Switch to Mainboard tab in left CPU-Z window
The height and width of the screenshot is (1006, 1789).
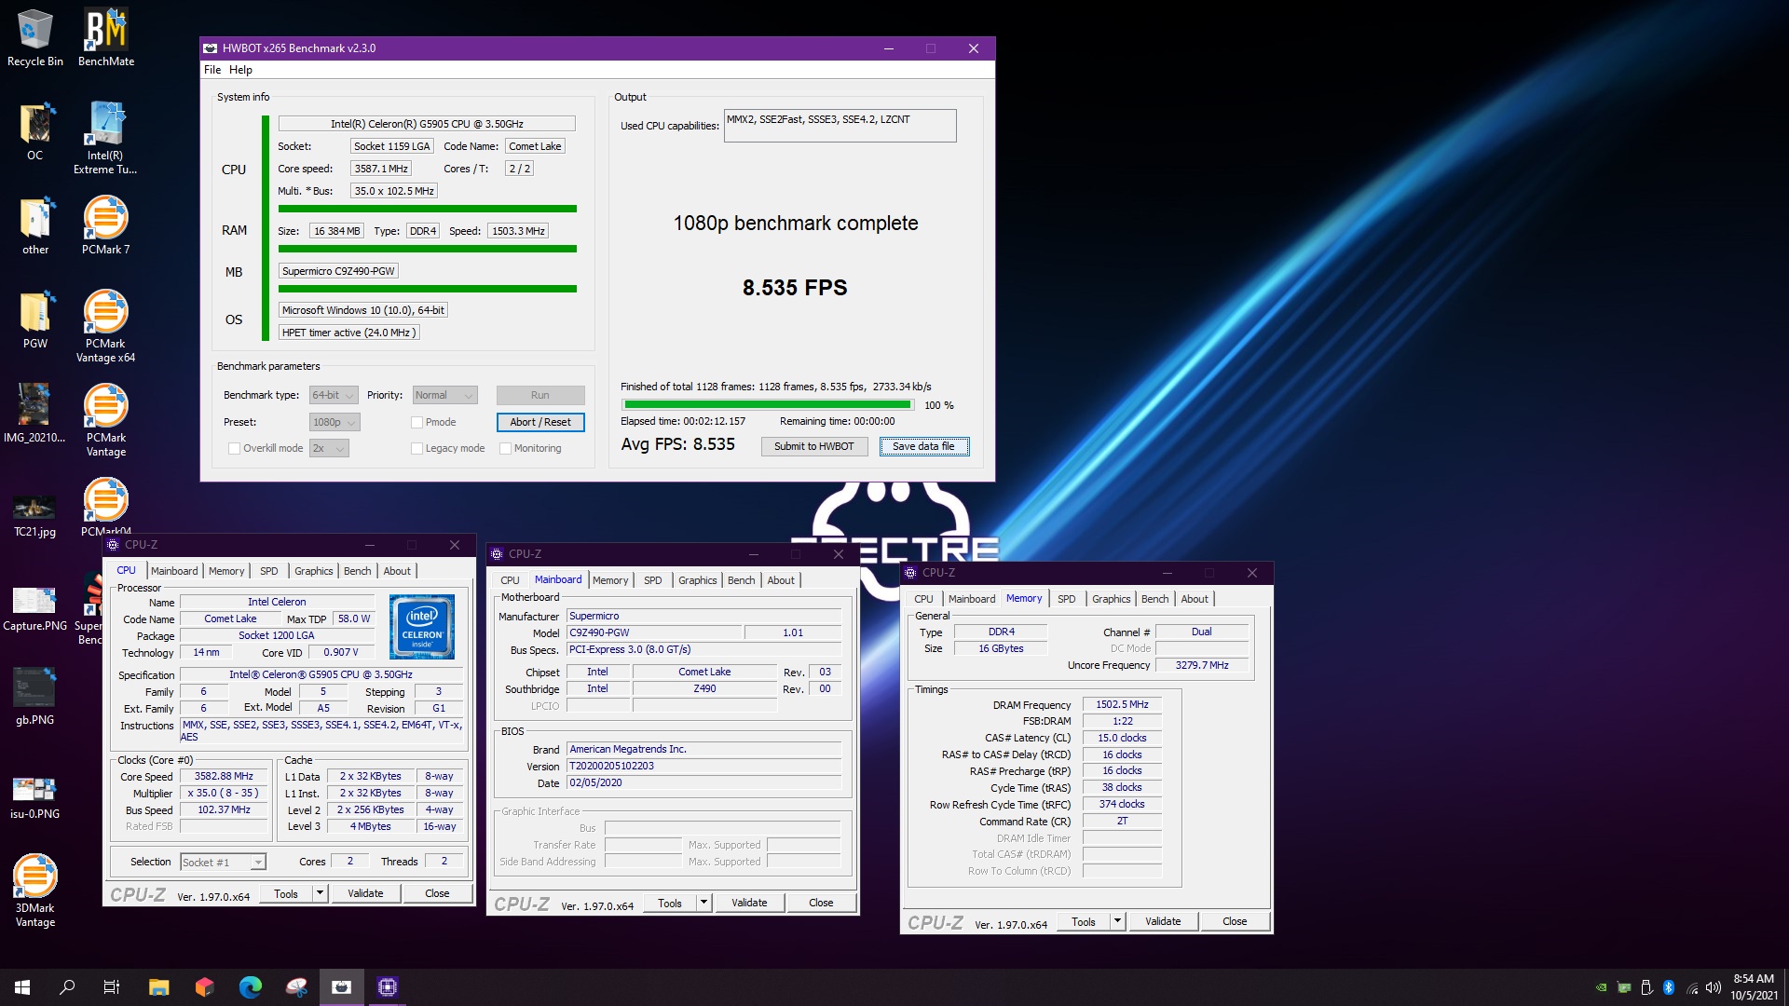tap(174, 571)
